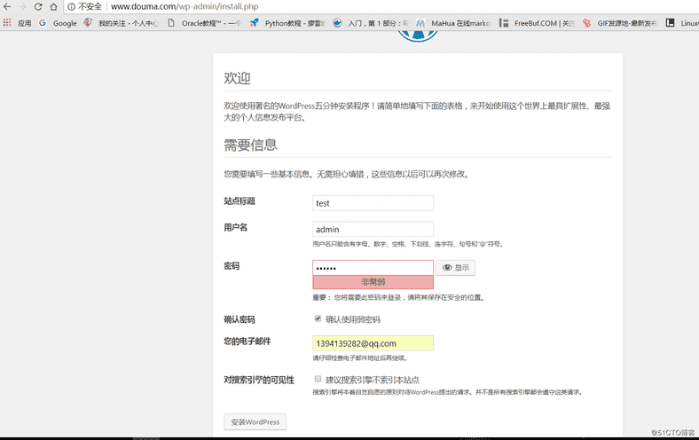
Task: Open the FreeBuf.COM bookmark
Action: point(537,23)
